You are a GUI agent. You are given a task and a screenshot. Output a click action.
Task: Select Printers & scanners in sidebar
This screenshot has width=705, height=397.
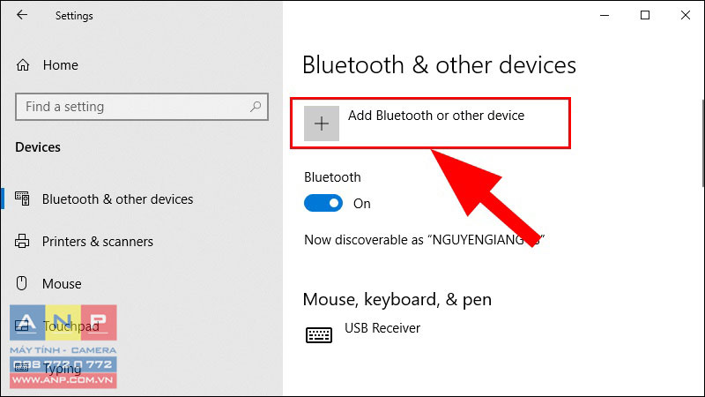[98, 242]
